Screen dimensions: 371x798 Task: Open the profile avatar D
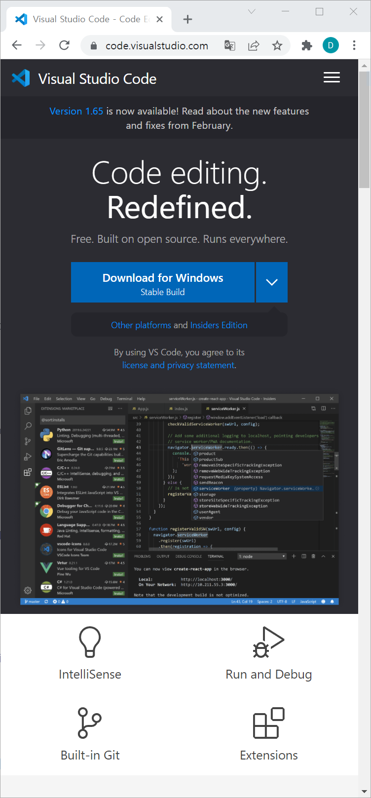331,46
